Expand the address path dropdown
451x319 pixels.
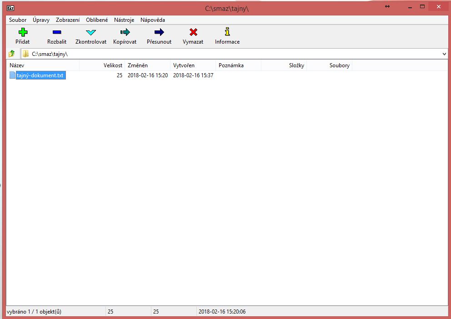(444, 54)
